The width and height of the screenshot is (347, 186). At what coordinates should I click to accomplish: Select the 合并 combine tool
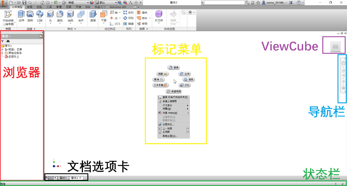coord(81,17)
